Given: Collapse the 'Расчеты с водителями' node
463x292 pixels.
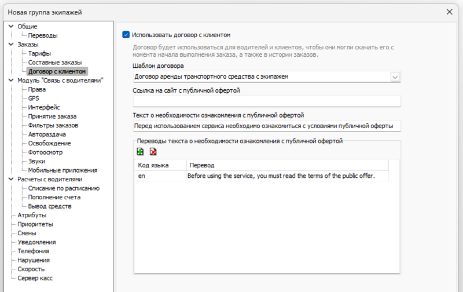Looking at the screenshot, I should [x=10, y=179].
